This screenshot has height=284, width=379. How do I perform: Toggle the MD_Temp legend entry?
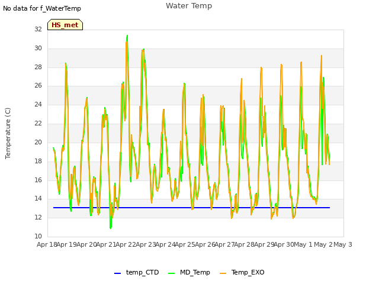point(189,272)
